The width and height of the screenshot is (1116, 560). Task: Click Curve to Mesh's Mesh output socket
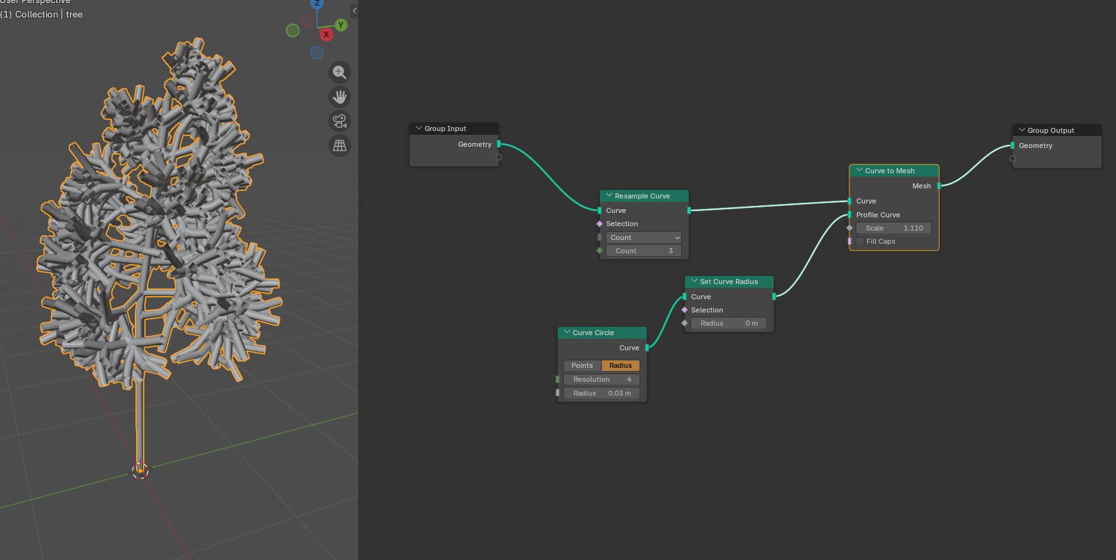click(x=939, y=186)
